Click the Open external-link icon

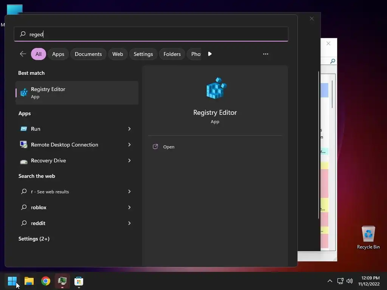point(155,147)
